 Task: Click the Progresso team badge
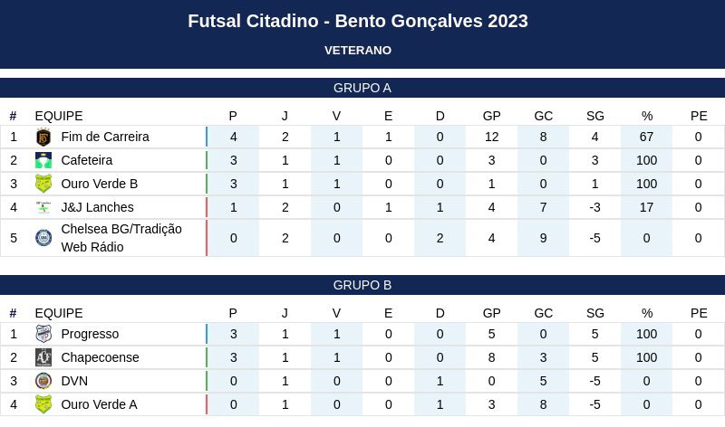43,334
